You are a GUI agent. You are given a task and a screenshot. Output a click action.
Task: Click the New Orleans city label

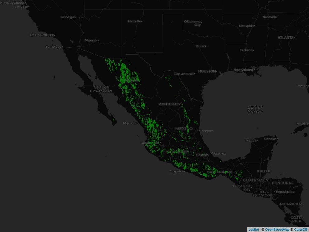[x=243, y=70]
